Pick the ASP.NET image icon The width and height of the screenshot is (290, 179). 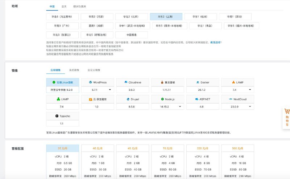197,99
